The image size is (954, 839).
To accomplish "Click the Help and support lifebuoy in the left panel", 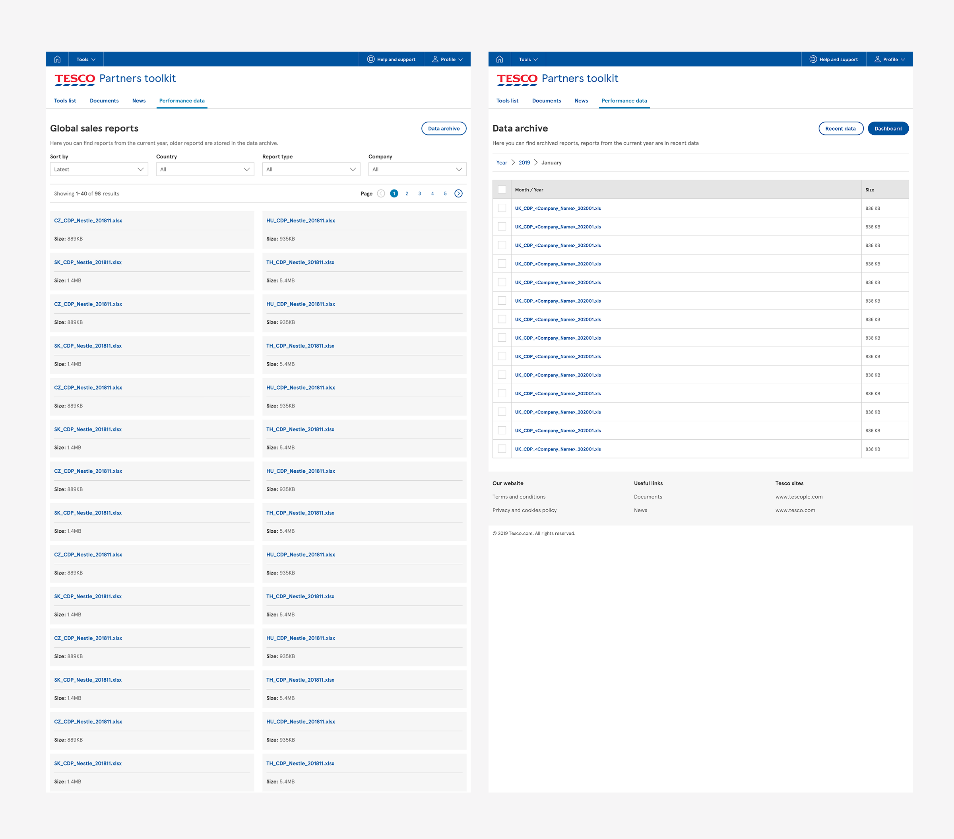I will click(370, 59).
